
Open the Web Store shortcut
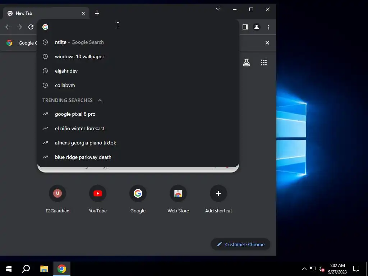point(178,199)
